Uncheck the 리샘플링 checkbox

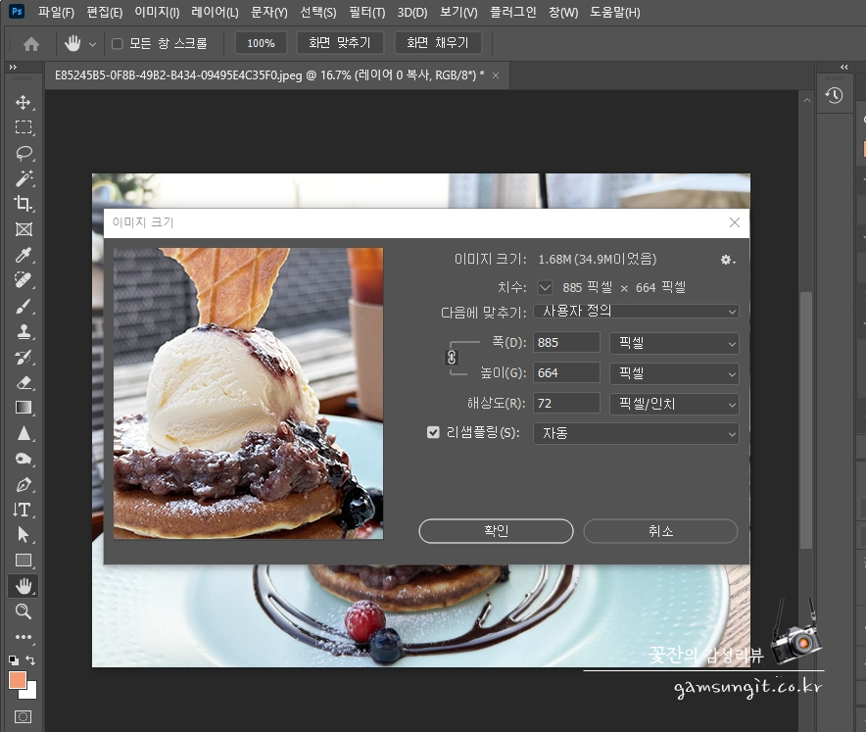433,432
